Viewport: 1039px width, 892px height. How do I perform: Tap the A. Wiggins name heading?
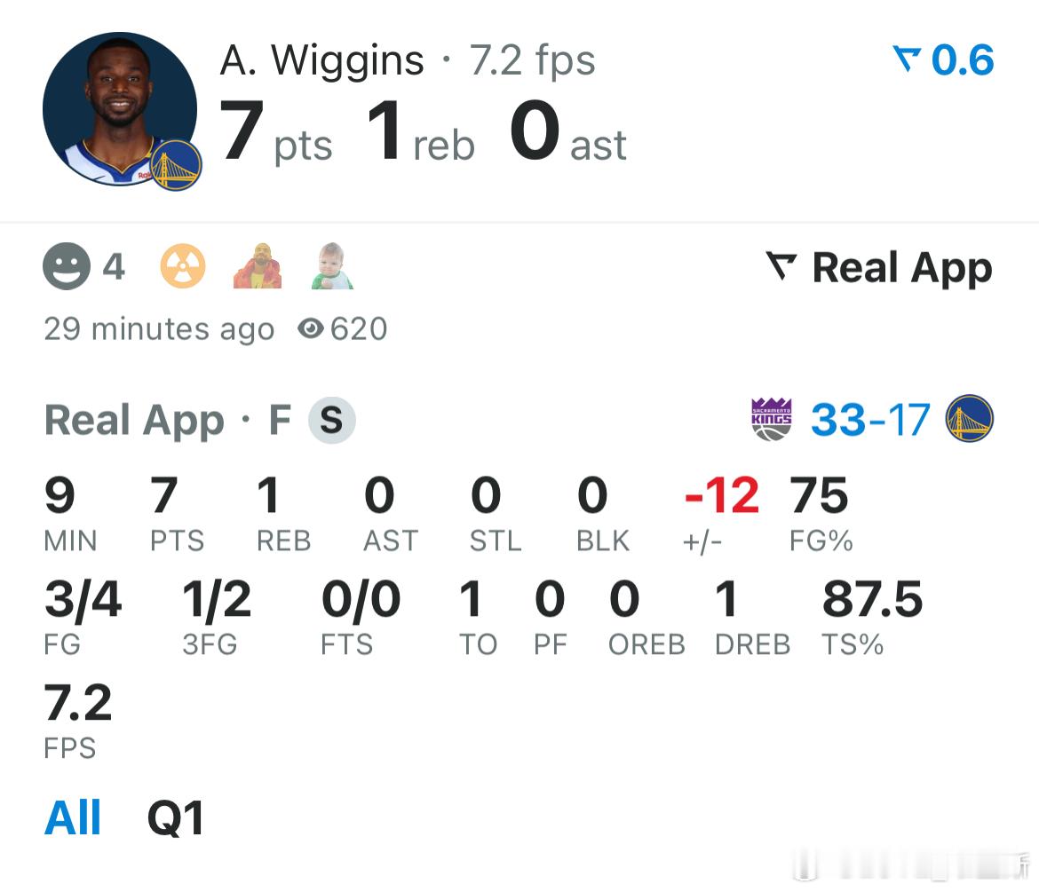321,60
